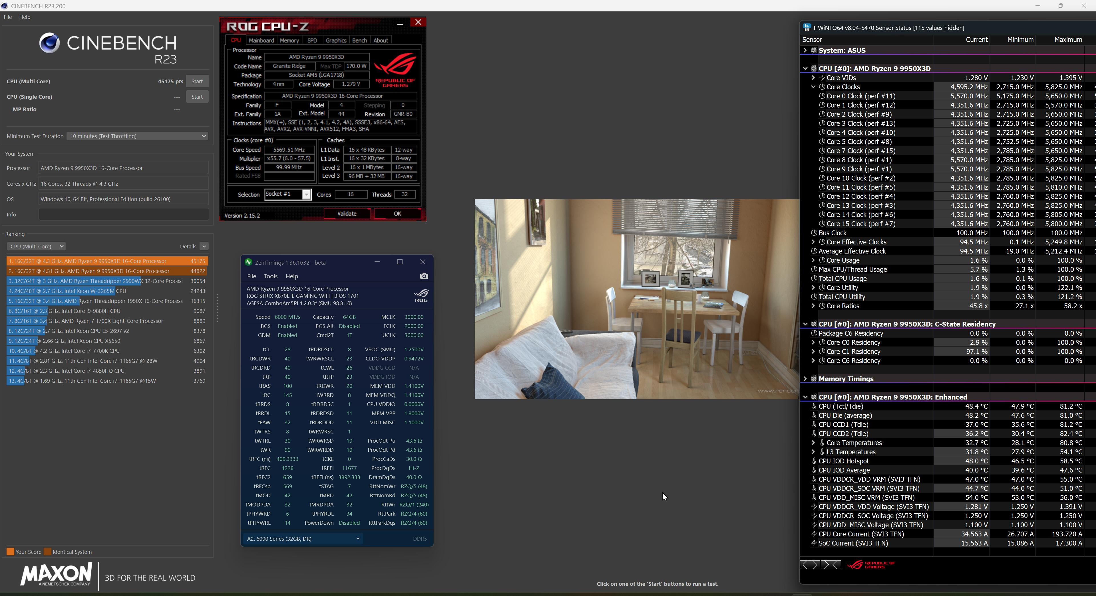Click the Republic of Gamers logo in CPU-Z
The width and height of the screenshot is (1096, 596).
coord(395,70)
